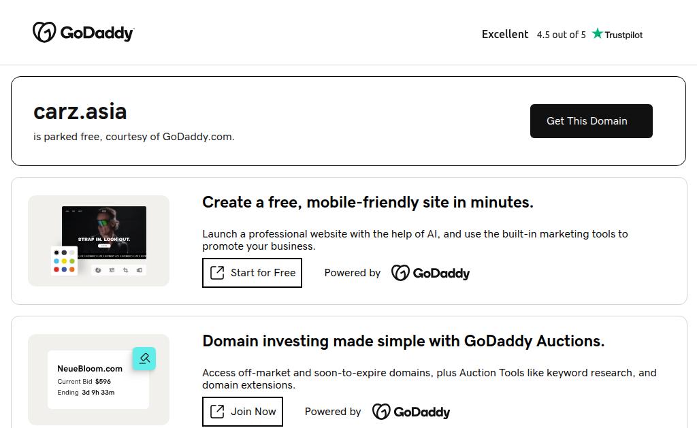
Task: Click the red swatch in the color palette
Action: click(56, 269)
